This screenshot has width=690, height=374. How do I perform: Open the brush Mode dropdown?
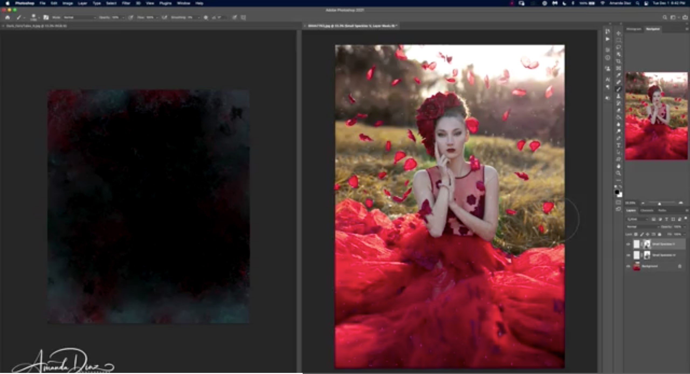click(80, 18)
